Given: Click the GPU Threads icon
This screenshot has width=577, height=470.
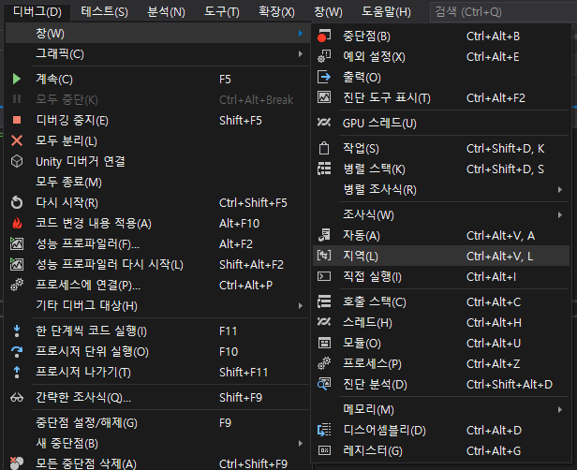Looking at the screenshot, I should [x=324, y=123].
